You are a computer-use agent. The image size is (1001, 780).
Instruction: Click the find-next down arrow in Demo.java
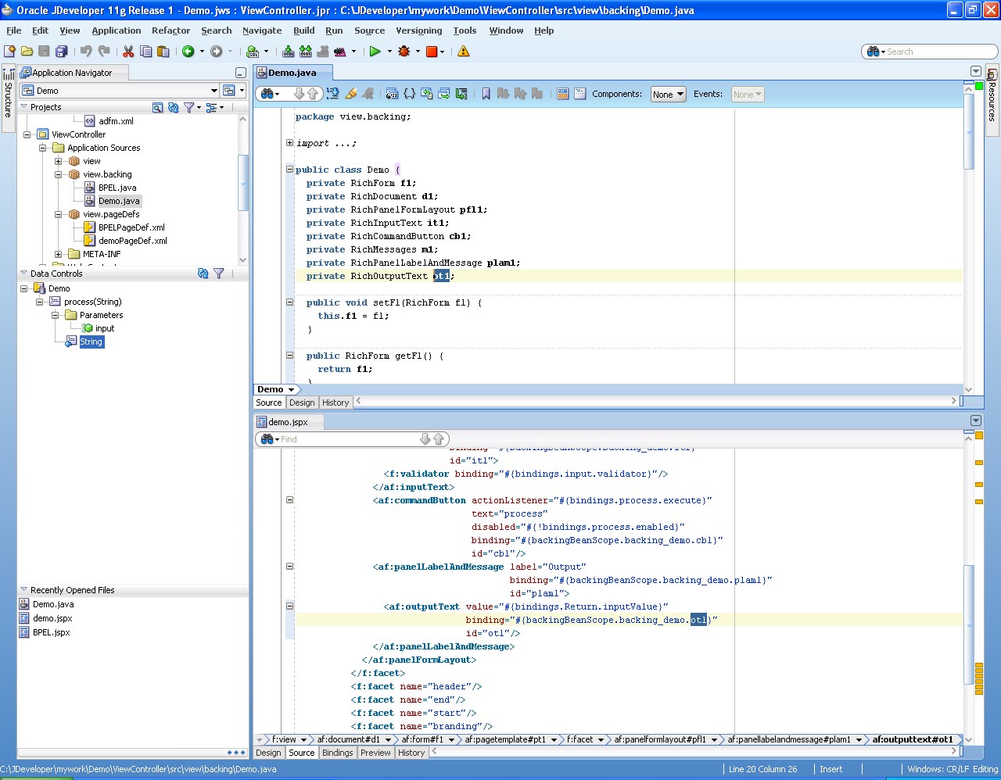(299, 94)
